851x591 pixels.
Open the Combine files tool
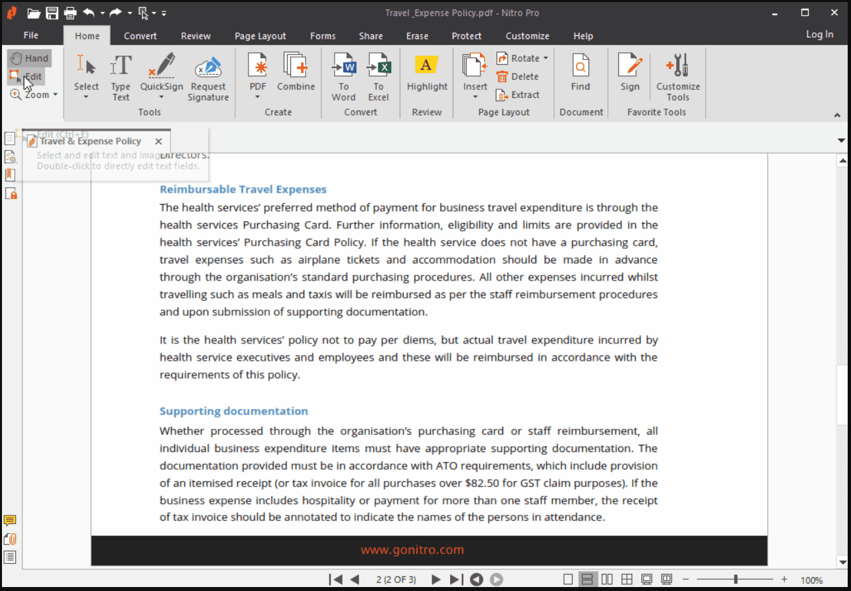point(296,73)
